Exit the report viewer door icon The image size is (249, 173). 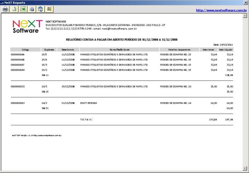49,9
